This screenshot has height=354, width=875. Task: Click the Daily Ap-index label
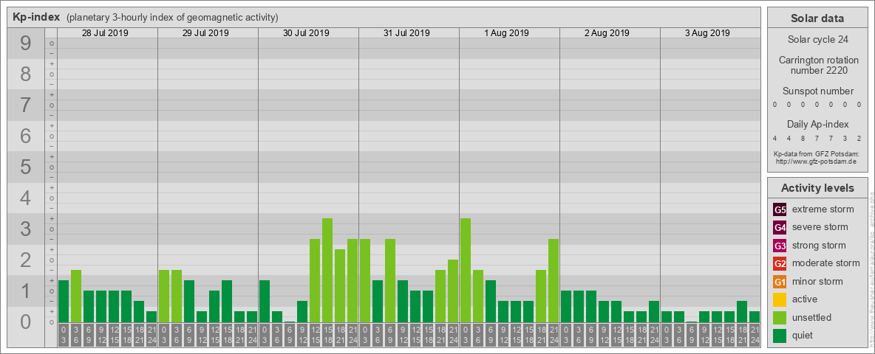point(818,124)
